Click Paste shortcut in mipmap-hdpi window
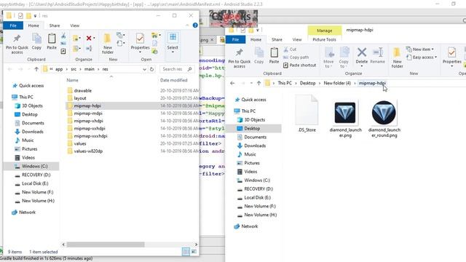This screenshot has width=466, height=262. 299,65
